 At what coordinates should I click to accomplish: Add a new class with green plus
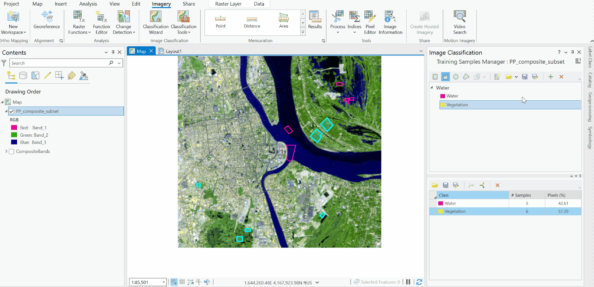click(551, 77)
